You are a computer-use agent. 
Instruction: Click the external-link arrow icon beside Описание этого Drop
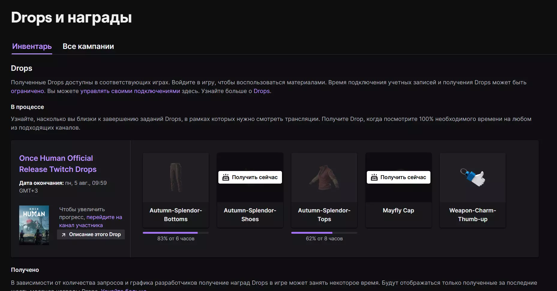[x=64, y=235]
